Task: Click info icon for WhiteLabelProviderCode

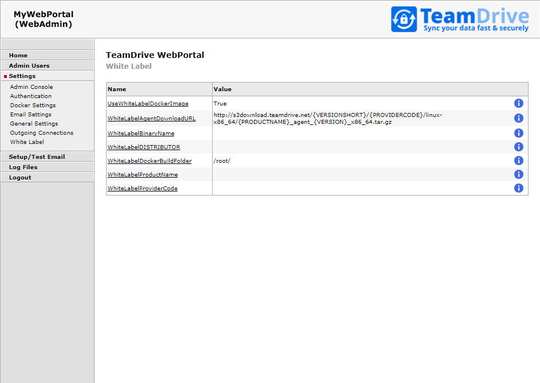Action: click(518, 188)
